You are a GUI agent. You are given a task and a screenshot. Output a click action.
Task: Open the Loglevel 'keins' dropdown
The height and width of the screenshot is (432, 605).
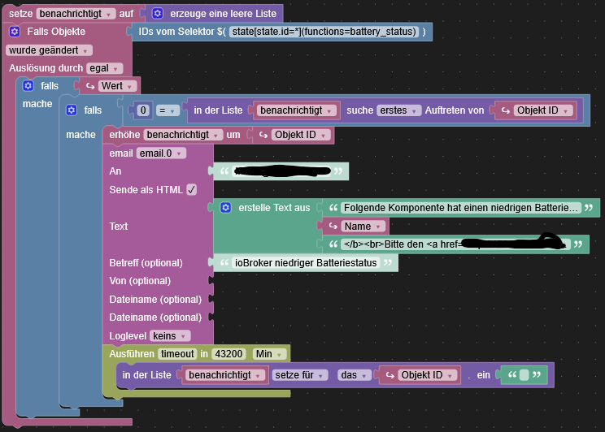170,336
